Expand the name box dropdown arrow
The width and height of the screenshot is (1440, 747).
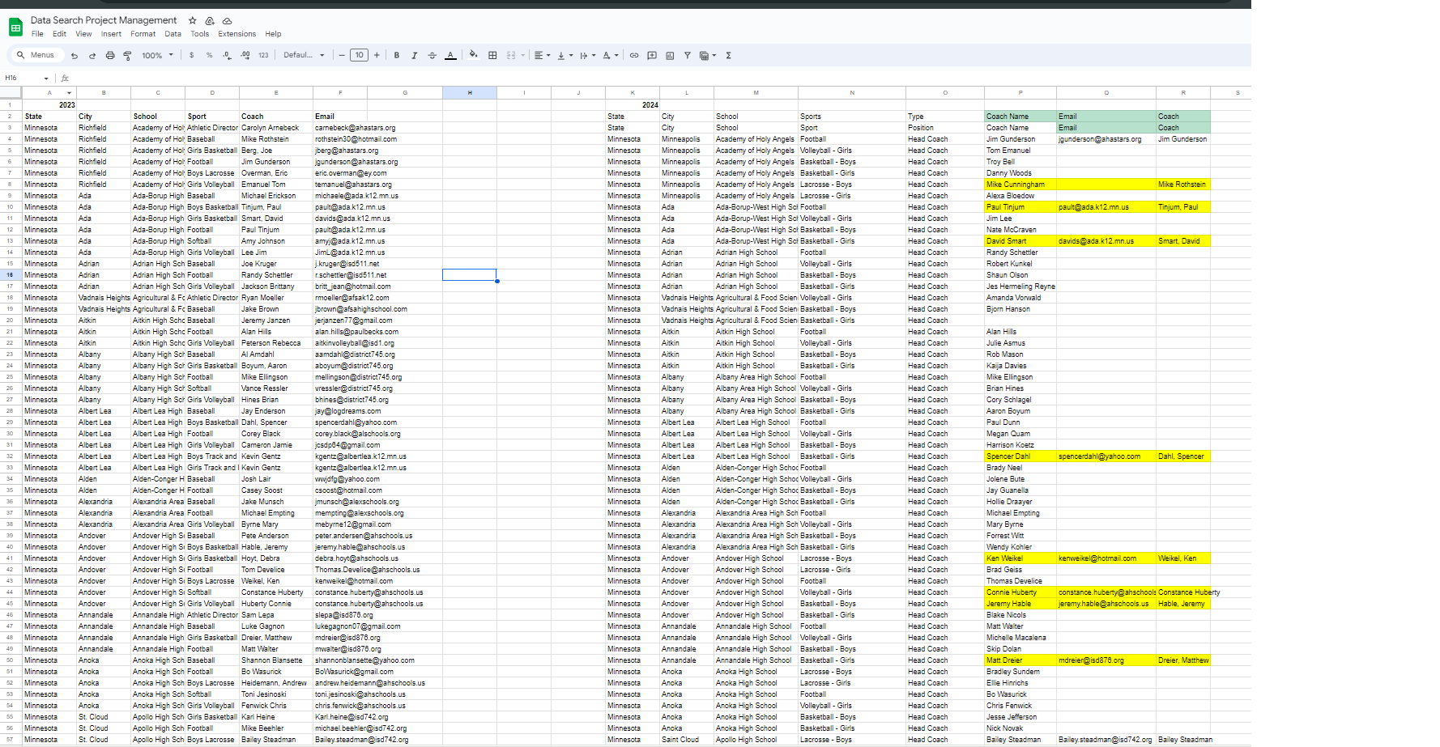(46, 79)
